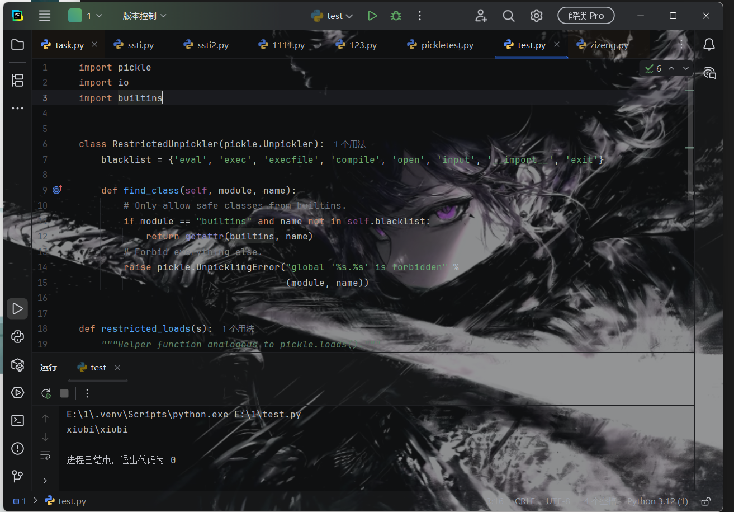Toggle the read-only lock in status bar
The image size is (734, 512).
706,501
